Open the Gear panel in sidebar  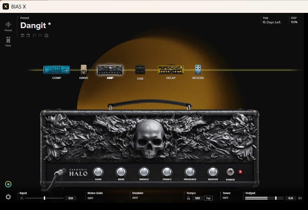[8, 42]
